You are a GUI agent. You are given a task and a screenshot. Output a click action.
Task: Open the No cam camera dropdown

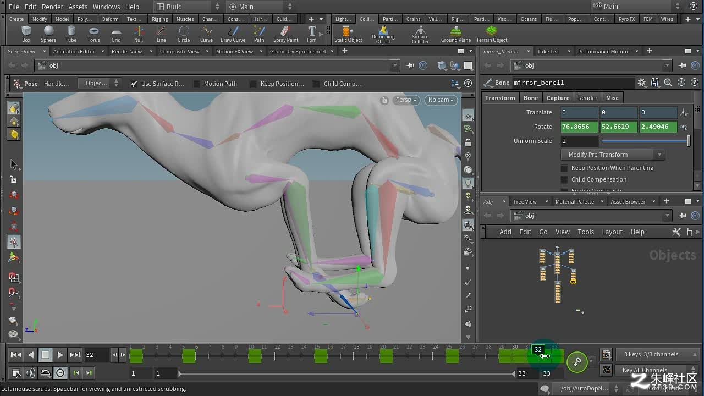point(441,100)
